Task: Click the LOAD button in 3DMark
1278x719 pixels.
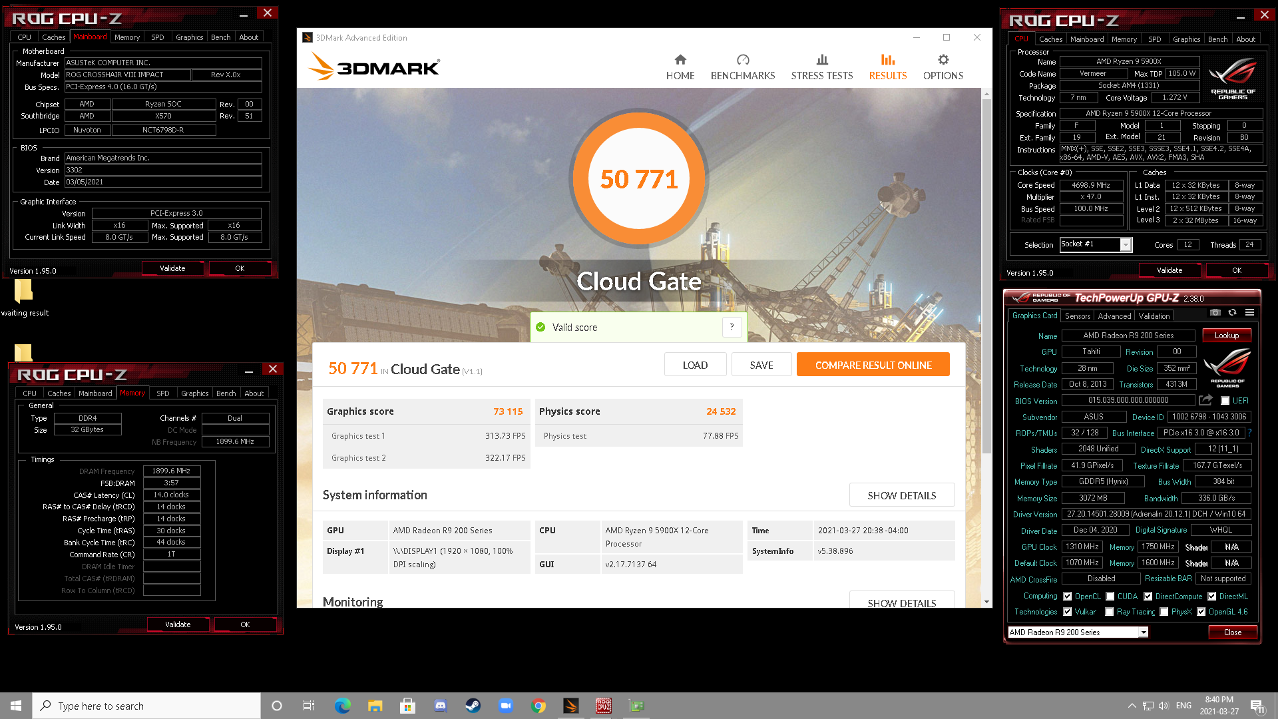Action: click(695, 365)
